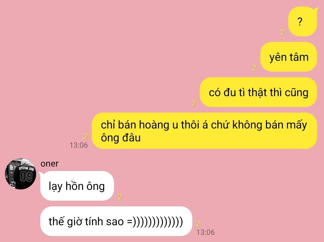The height and width of the screenshot is (242, 324).
Task: Click unread count beside "thế giờ tính sao"
Action: tap(198, 223)
